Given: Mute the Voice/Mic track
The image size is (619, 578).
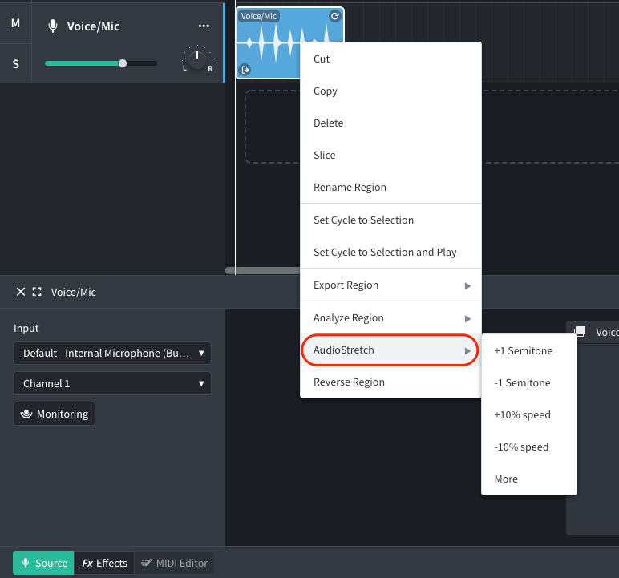Looking at the screenshot, I should (x=15, y=23).
